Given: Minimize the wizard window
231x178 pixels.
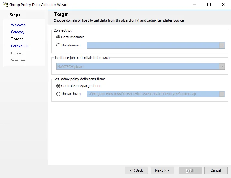Looking at the screenshot, I should (195, 4).
